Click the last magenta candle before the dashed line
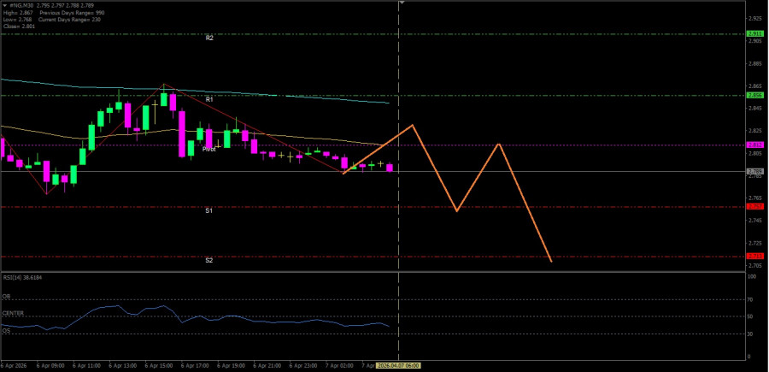769x372 pixels. (390, 168)
